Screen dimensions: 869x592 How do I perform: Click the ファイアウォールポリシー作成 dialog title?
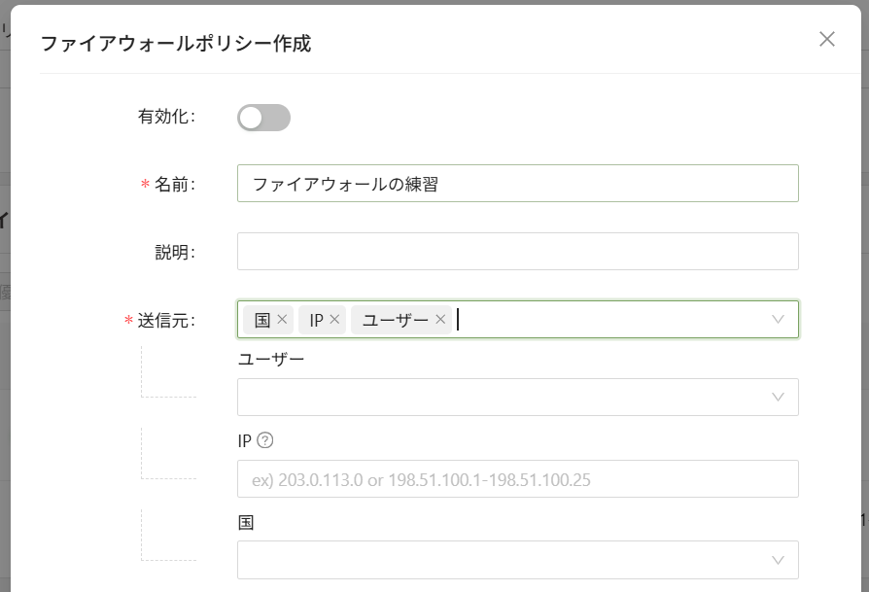point(175,44)
